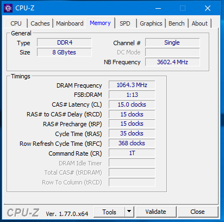224x222 pixels.
Task: Click the DRAM Frequency 1064.3 MHz value
Action: pos(132,85)
